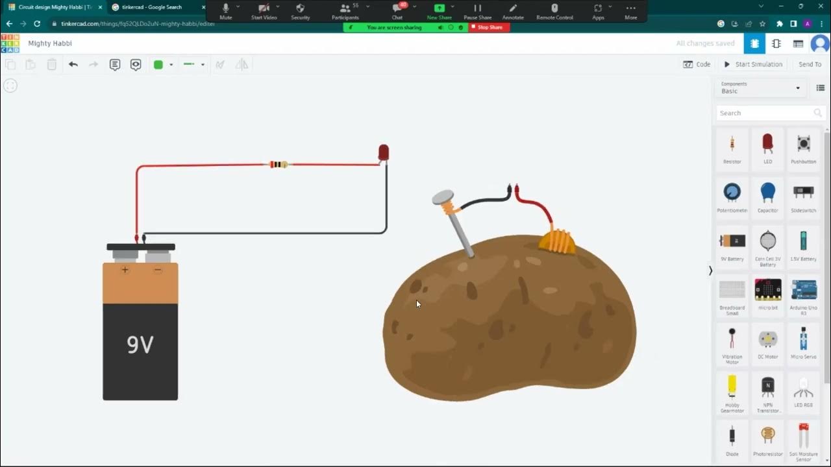
Task: Click the Rotate icon in toolbar
Action: coord(220,64)
